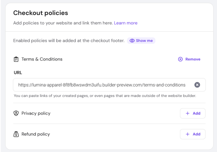The width and height of the screenshot is (217, 152).
Task: Select the Refund policy label text
Action: 36,134
